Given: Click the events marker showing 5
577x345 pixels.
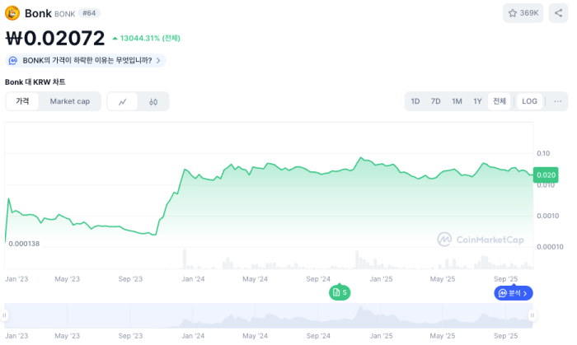Looking at the screenshot, I should pos(340,292).
